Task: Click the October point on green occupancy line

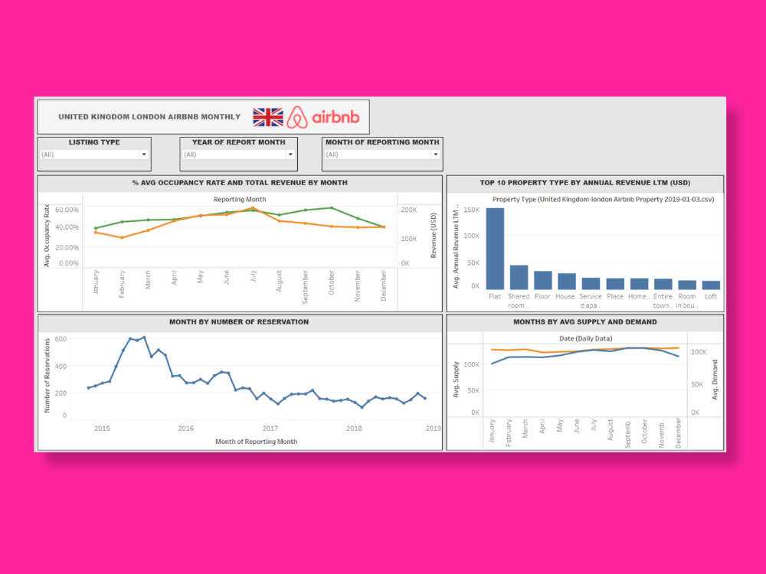Action: coord(332,208)
